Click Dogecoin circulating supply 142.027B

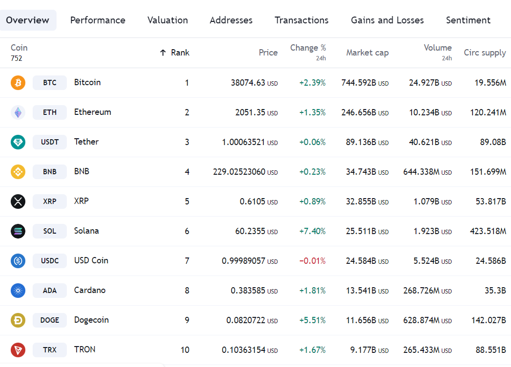click(489, 320)
